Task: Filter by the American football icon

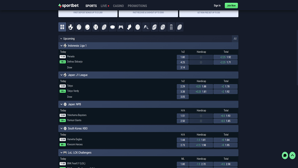Action: 104,27
